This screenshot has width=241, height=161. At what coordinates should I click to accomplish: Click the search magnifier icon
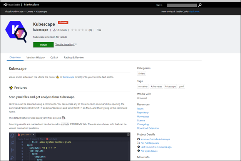(x=200, y=5)
